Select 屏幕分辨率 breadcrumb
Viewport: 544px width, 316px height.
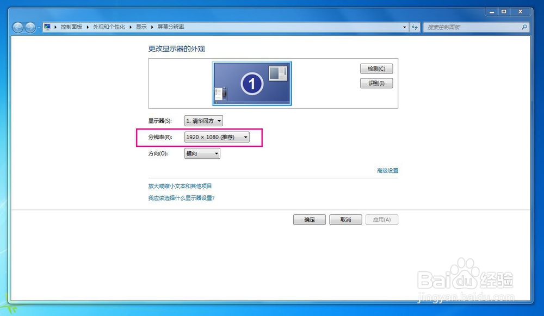pos(171,27)
